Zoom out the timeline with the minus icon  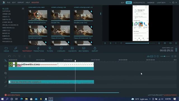pos(155,56)
